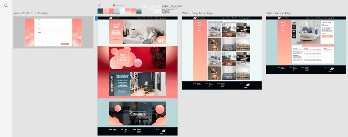Screen dimensions: 348x137
Task: Select the Product Information tab on the Product Page
Action: click(297, 46)
